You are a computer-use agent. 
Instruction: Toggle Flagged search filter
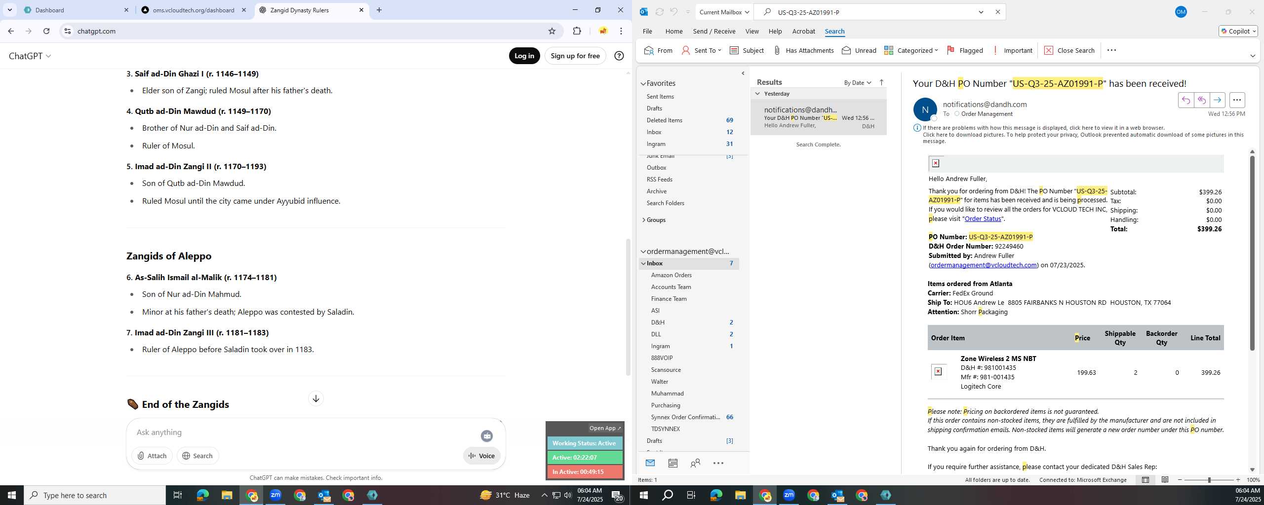pos(965,50)
